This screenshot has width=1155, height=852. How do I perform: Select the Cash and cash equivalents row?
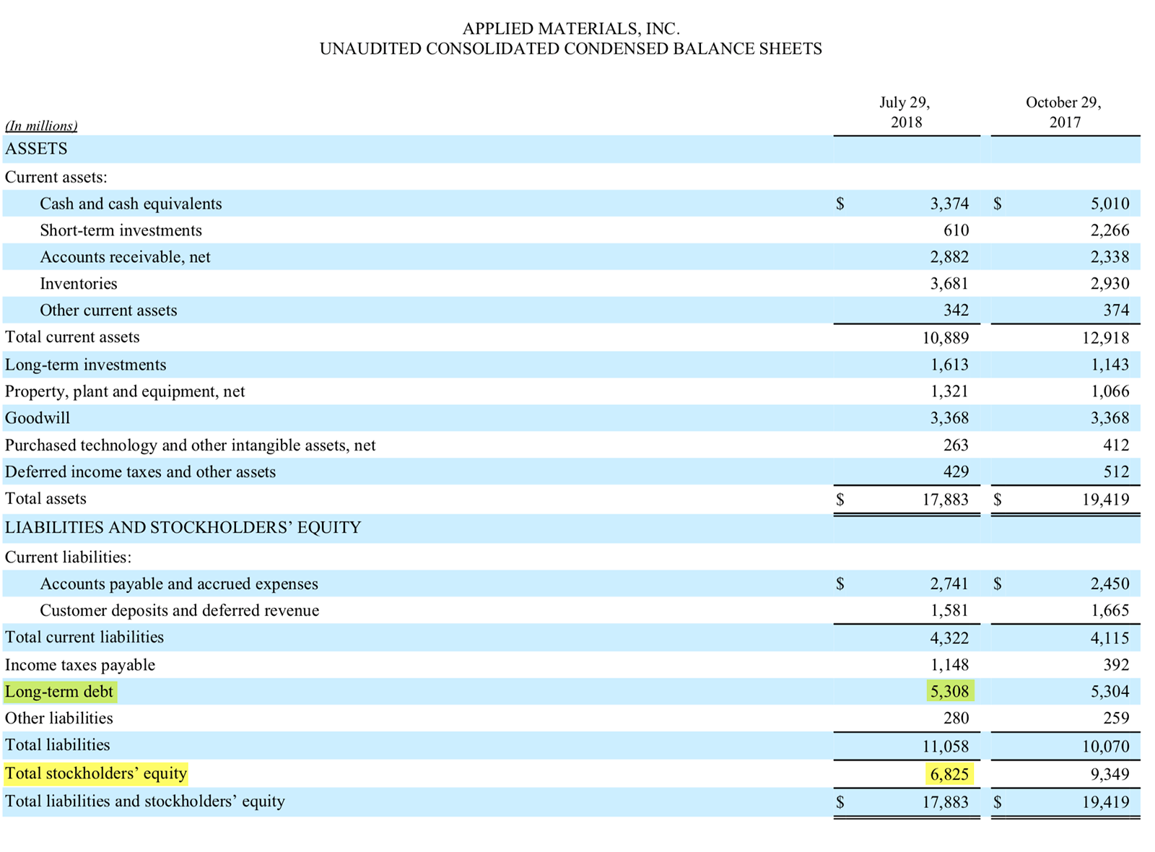point(131,204)
